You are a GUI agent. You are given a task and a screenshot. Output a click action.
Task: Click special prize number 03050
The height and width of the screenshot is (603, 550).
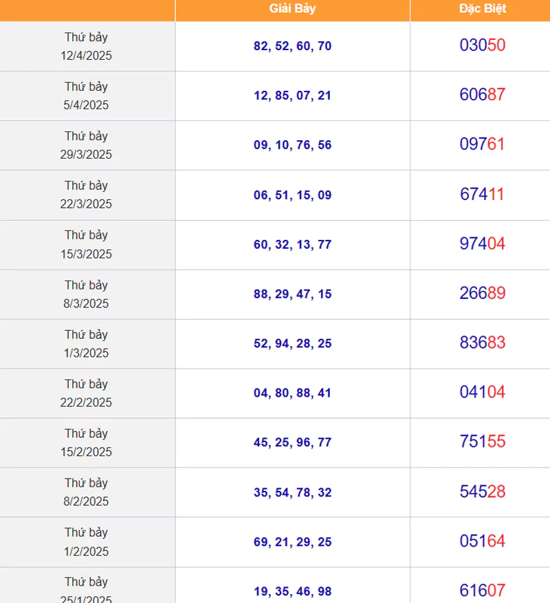[x=483, y=45]
